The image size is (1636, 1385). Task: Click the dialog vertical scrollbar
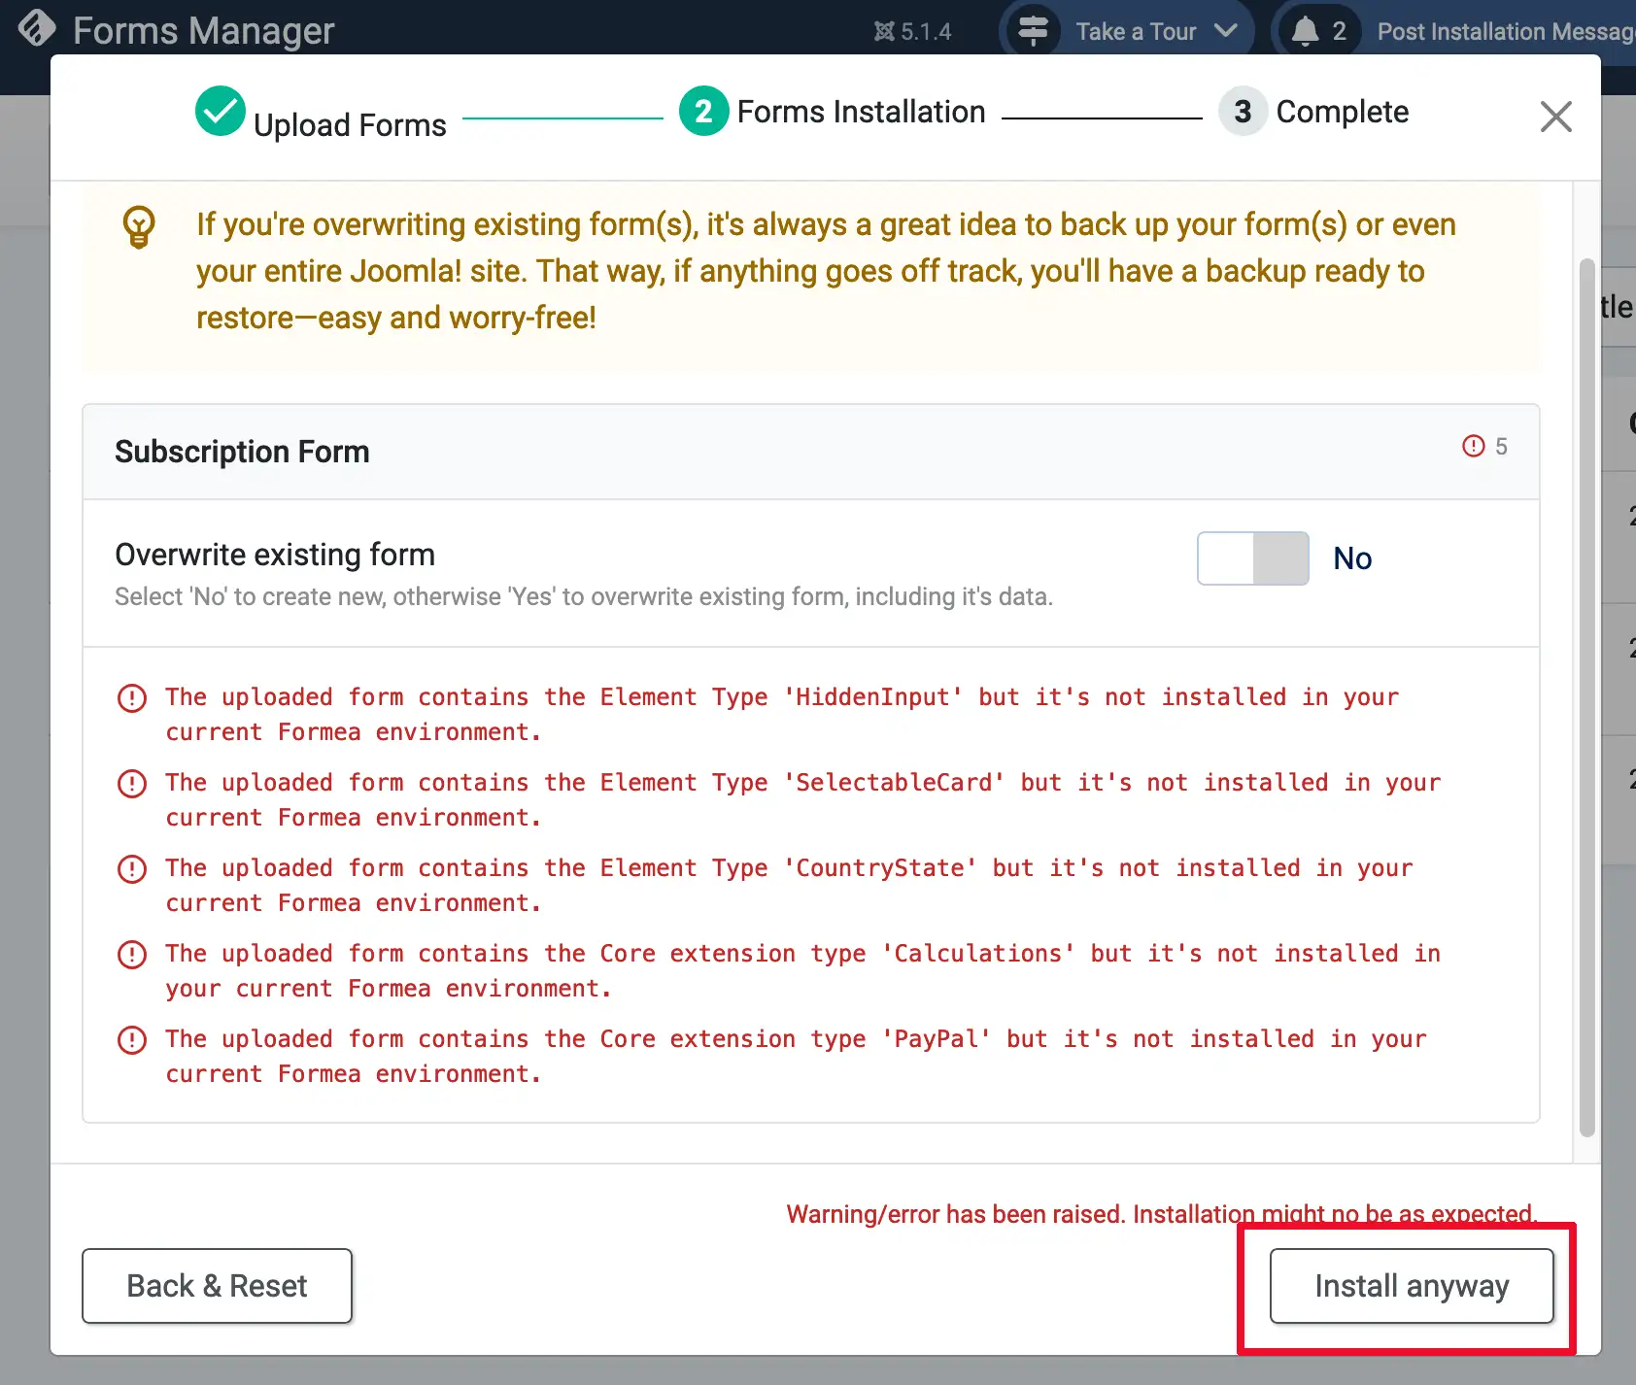(x=1586, y=696)
